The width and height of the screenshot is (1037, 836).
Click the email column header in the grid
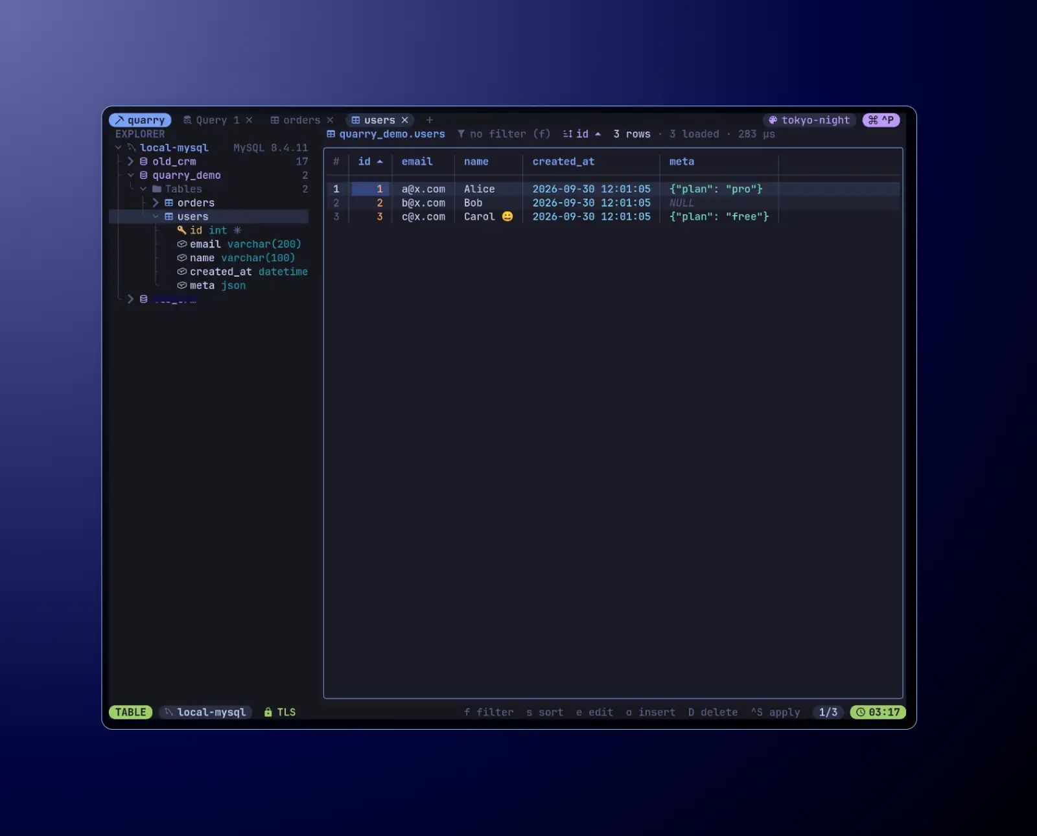417,161
